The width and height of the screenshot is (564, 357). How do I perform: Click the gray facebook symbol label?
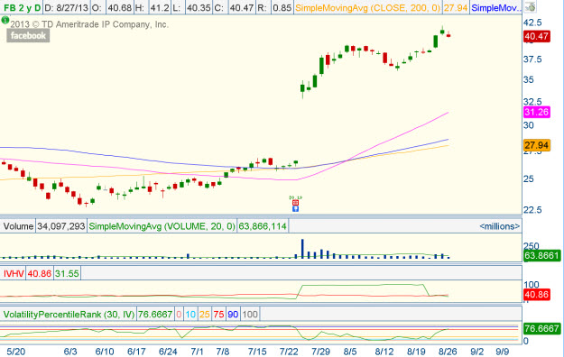(x=28, y=35)
